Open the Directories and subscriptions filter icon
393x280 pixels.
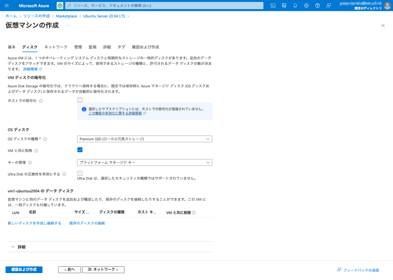tap(284, 6)
